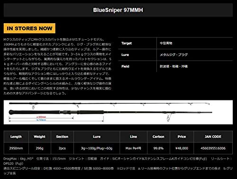Click the Price column header
This screenshot has height=179, width=237.
pos(182,137)
